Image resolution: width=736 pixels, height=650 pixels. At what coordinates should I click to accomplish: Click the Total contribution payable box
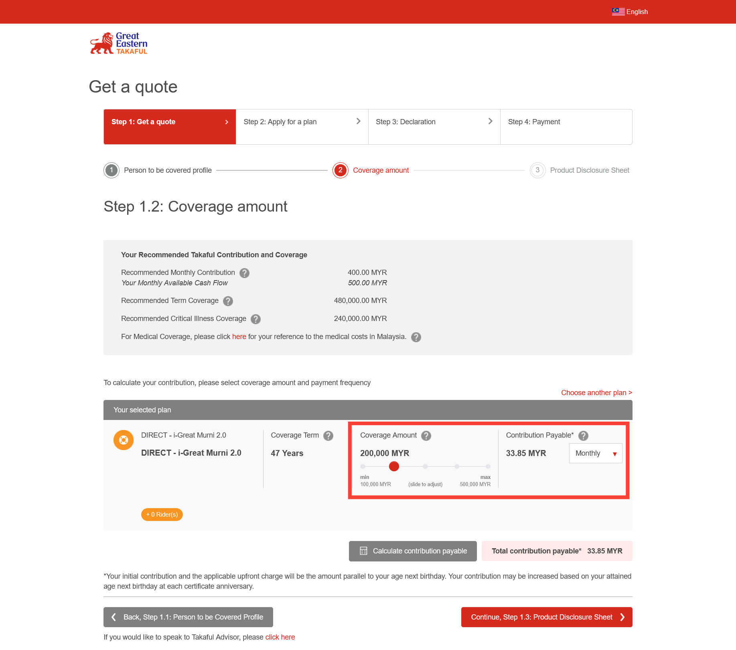coord(557,551)
